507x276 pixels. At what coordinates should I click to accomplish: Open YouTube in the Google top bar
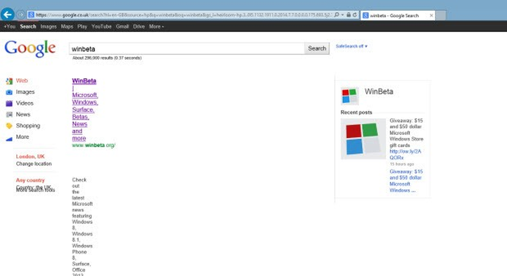tap(101, 27)
